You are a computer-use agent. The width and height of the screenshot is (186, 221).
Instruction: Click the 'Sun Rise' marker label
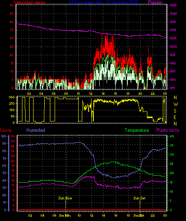pos(65,198)
